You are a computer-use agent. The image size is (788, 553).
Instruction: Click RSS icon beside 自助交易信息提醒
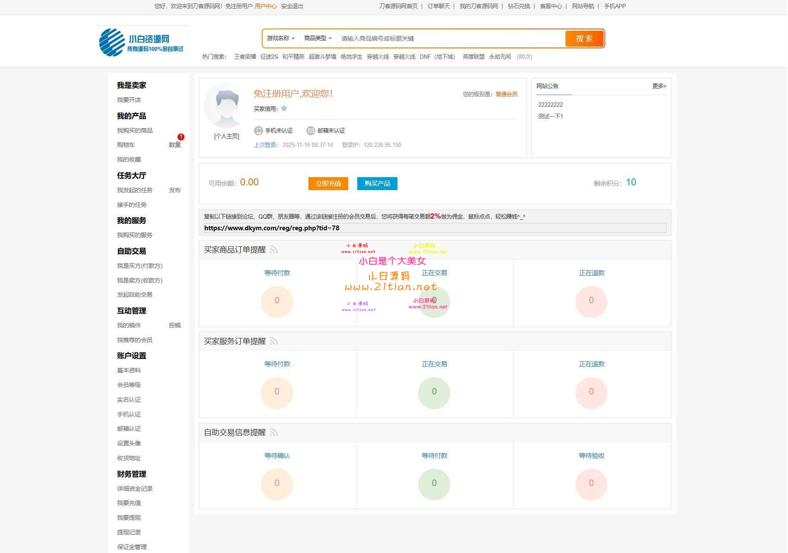[274, 432]
